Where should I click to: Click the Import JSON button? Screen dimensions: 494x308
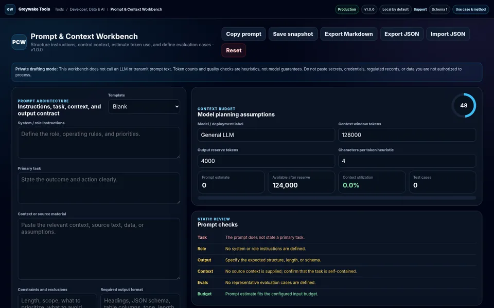coord(448,34)
